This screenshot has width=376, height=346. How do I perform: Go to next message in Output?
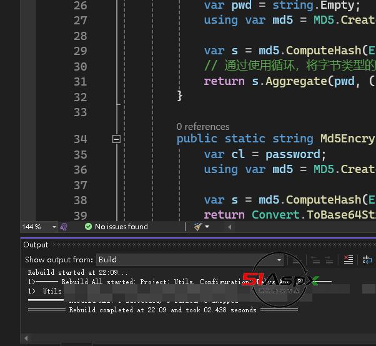click(329, 260)
